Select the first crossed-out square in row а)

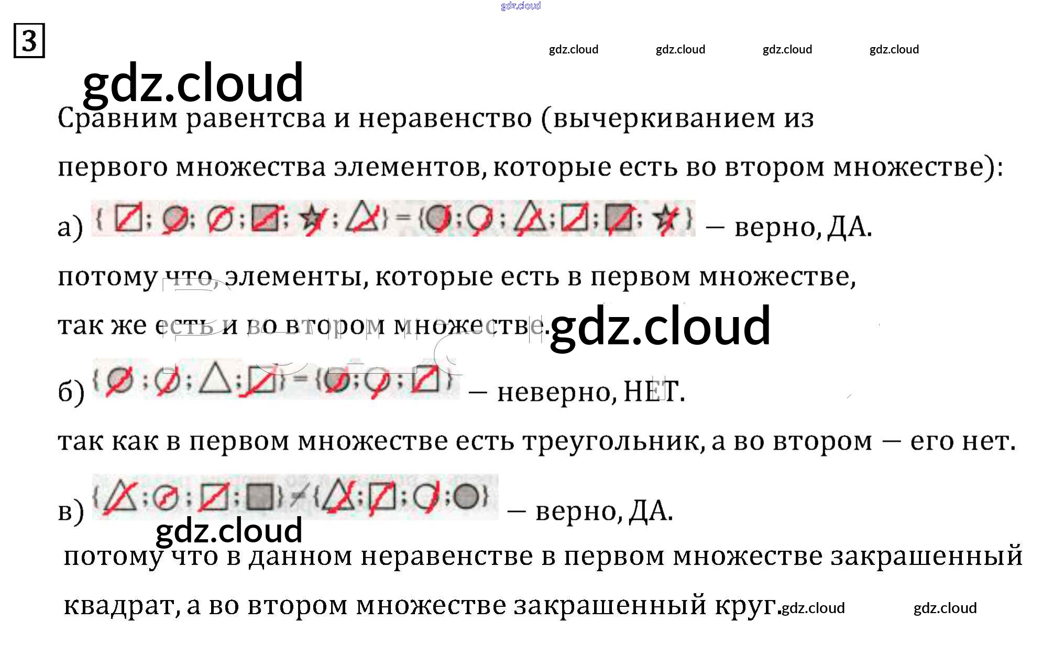[129, 218]
